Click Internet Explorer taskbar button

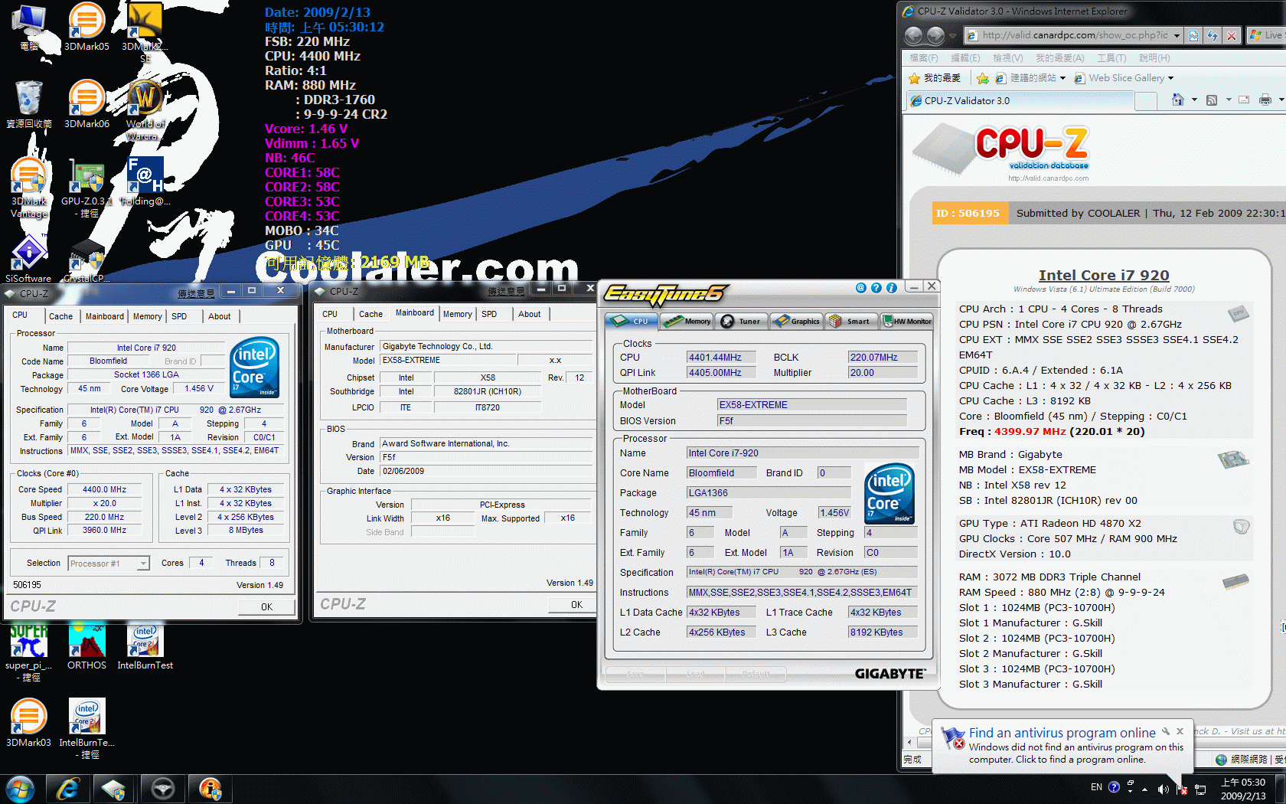coord(68,789)
